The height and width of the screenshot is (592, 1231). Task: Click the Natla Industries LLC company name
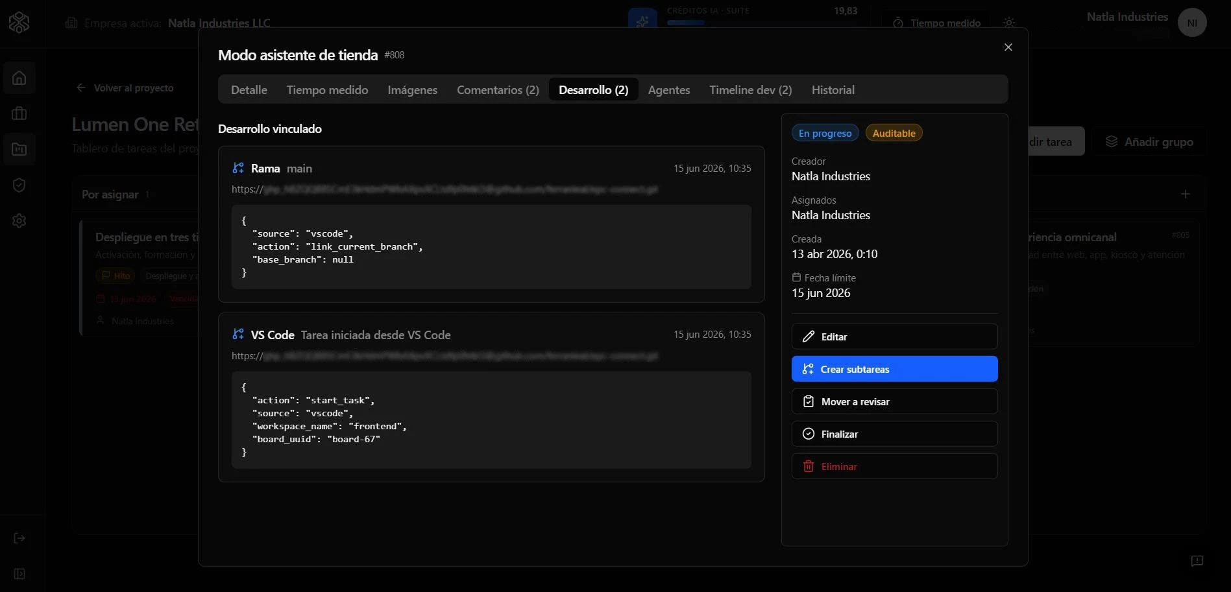click(219, 23)
